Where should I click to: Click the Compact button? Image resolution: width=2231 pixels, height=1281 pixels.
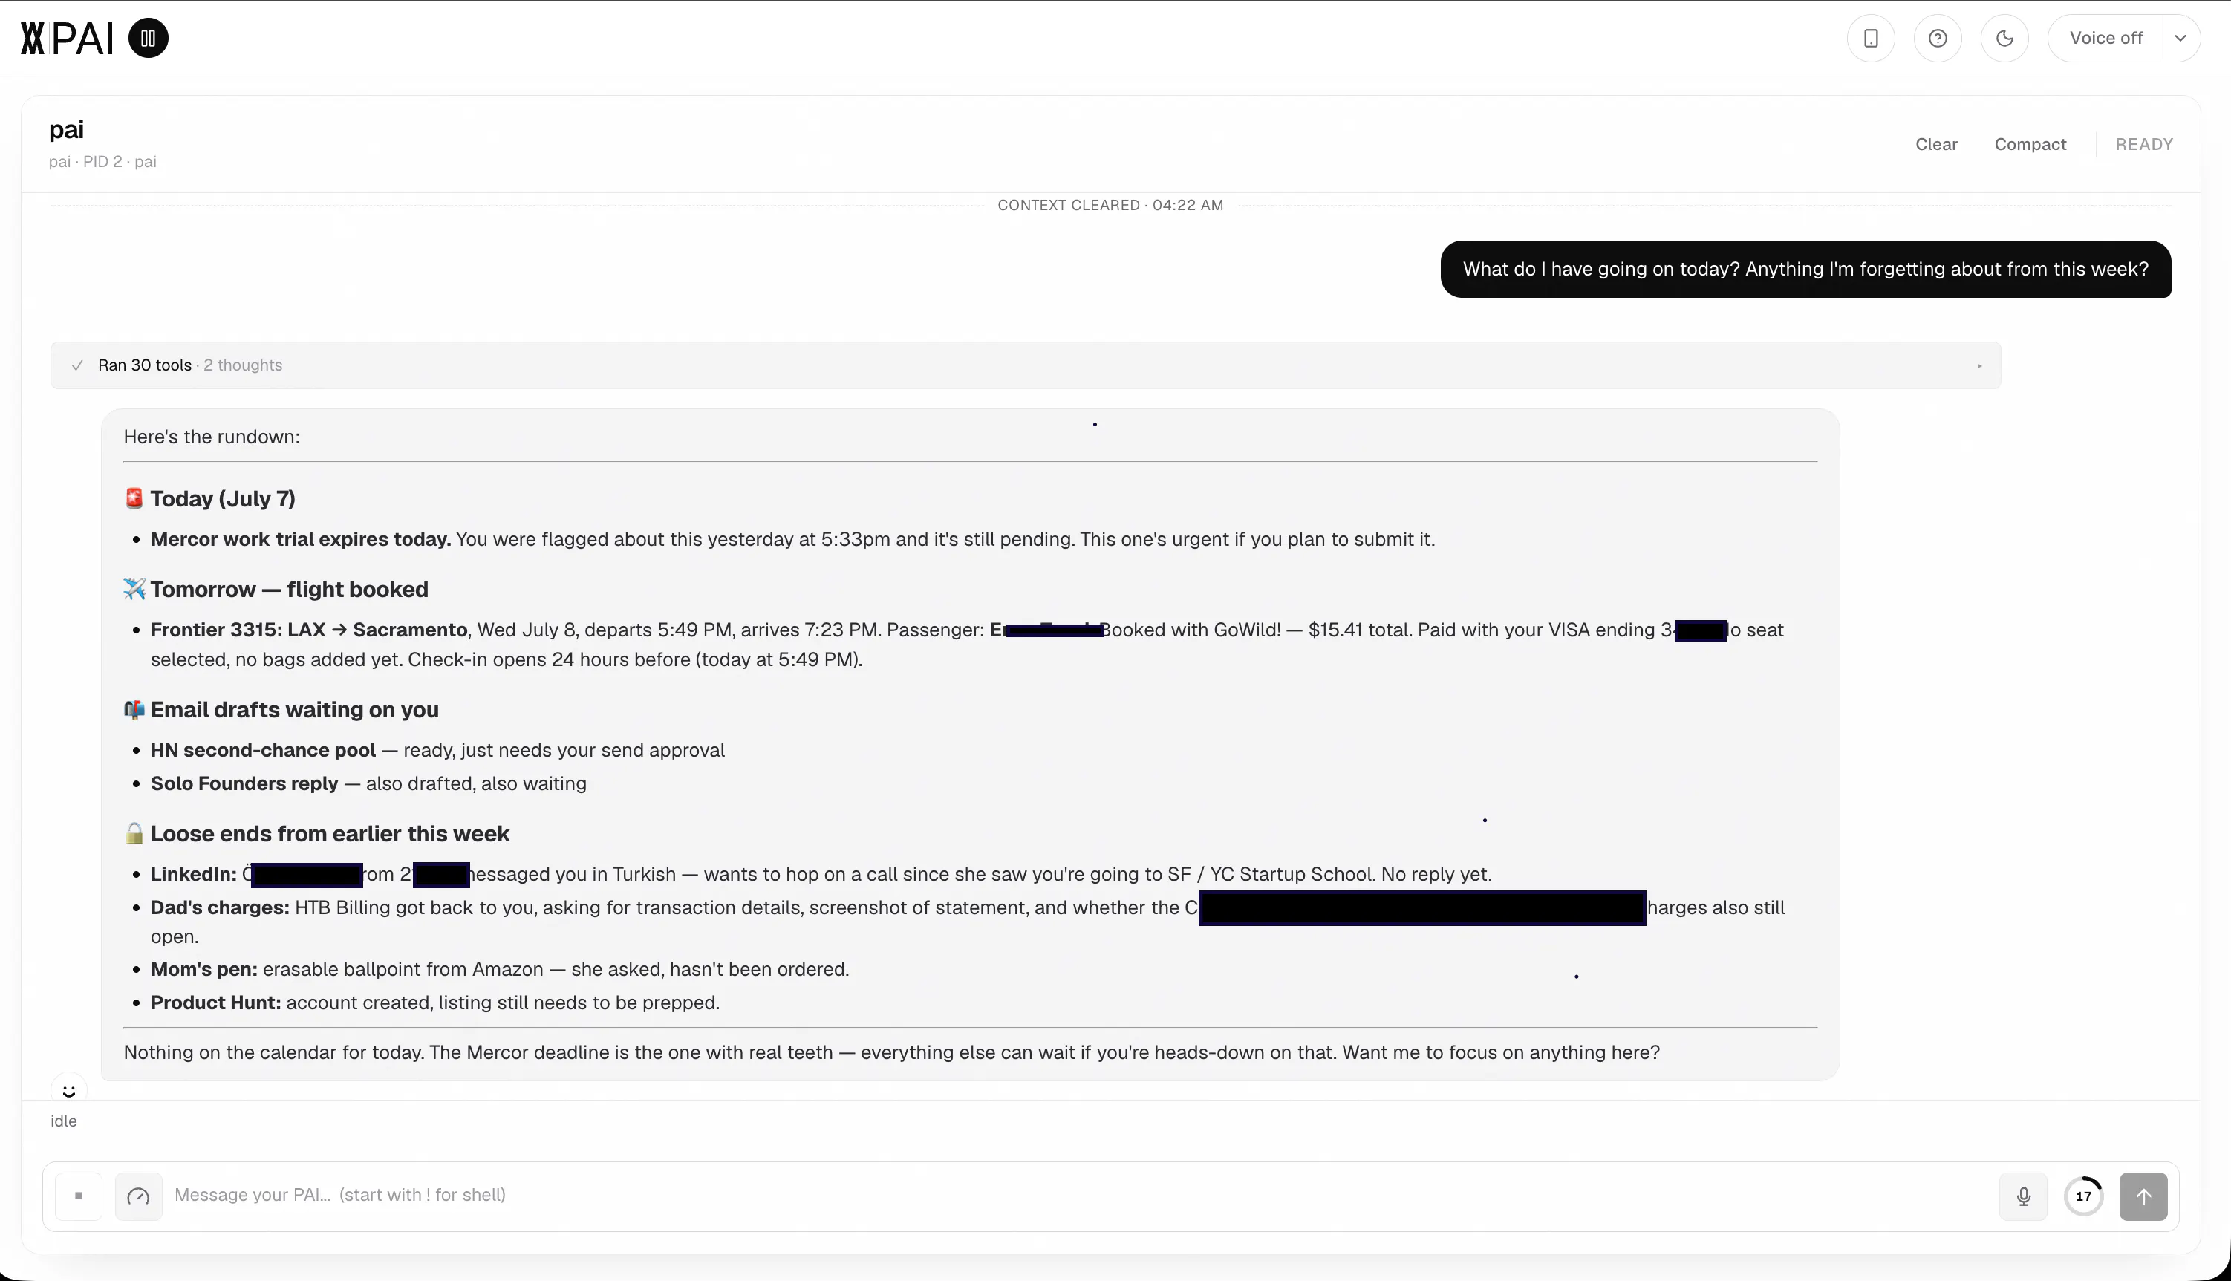point(2030,144)
